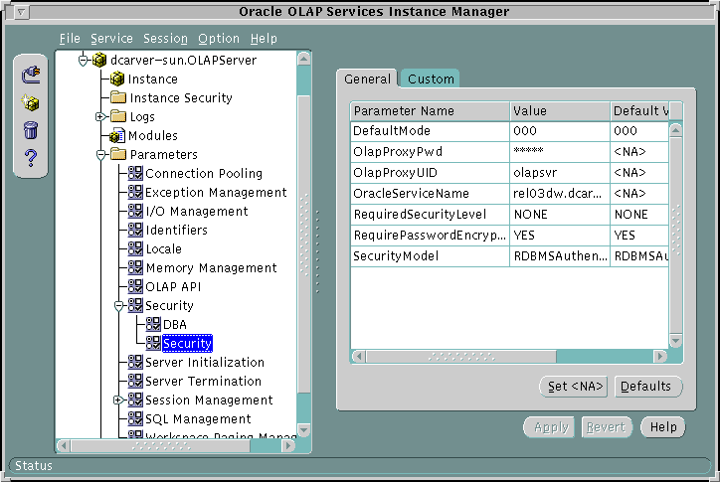Viewport: 720px width, 482px height.
Task: Click the Value column header
Action: click(x=560, y=111)
